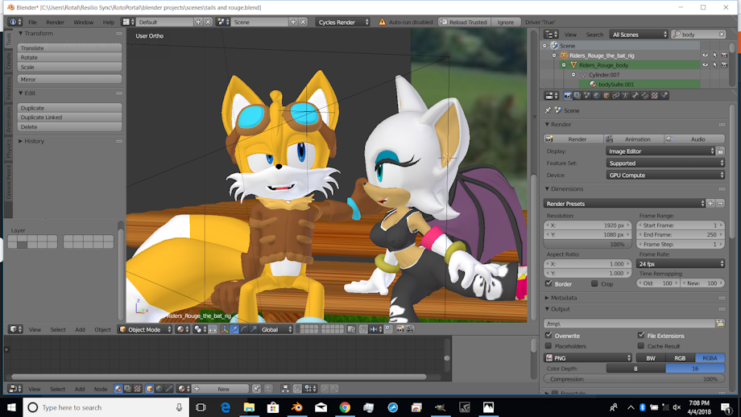Open the Object Constraints chain tab
The height and width of the screenshot is (417, 741).
[616, 96]
